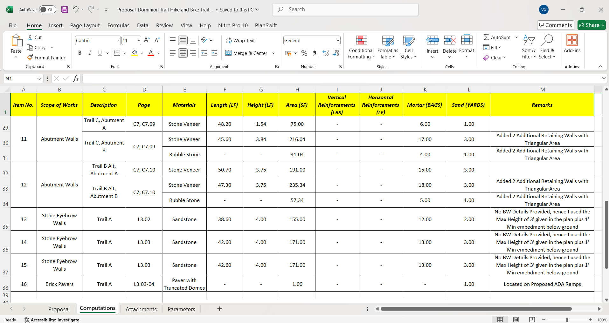Click the Percent Style icon
This screenshot has height=323, width=609.
[x=304, y=53]
